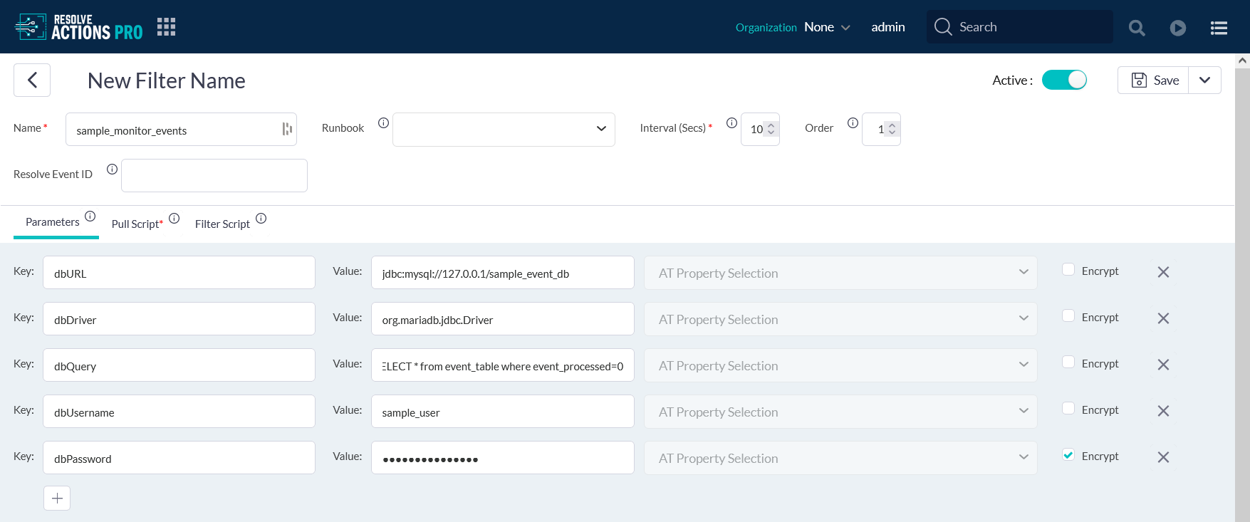Viewport: 1250px width, 522px height.
Task: Open AT Property Selection for dbQuery
Action: (x=840, y=365)
